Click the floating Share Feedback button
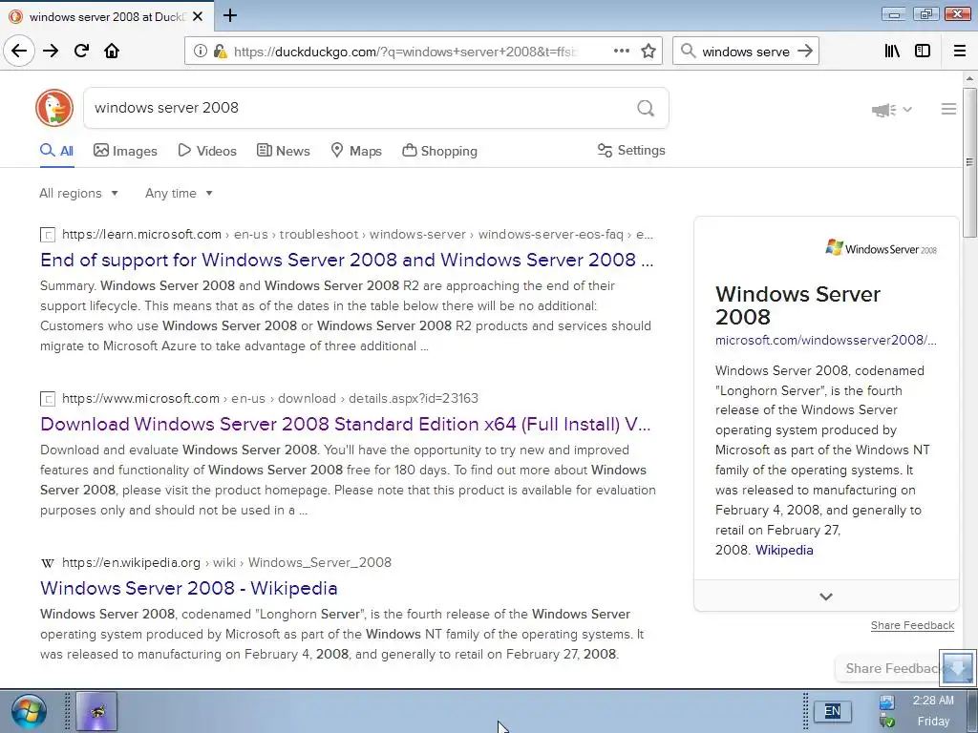 (x=887, y=669)
